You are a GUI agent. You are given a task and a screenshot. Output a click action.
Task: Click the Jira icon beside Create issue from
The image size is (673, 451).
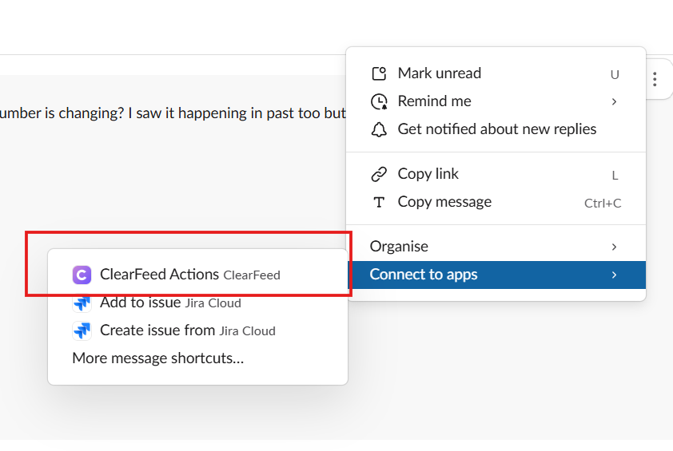82,330
